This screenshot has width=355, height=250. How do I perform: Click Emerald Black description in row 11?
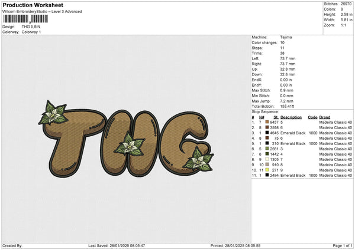pyautogui.click(x=293, y=175)
